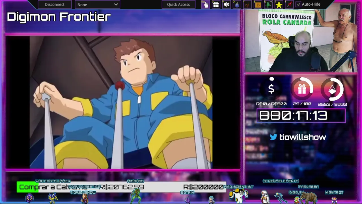Click the NIGHTBOT username label
The width and height of the screenshot is (362, 204).
[334, 192]
